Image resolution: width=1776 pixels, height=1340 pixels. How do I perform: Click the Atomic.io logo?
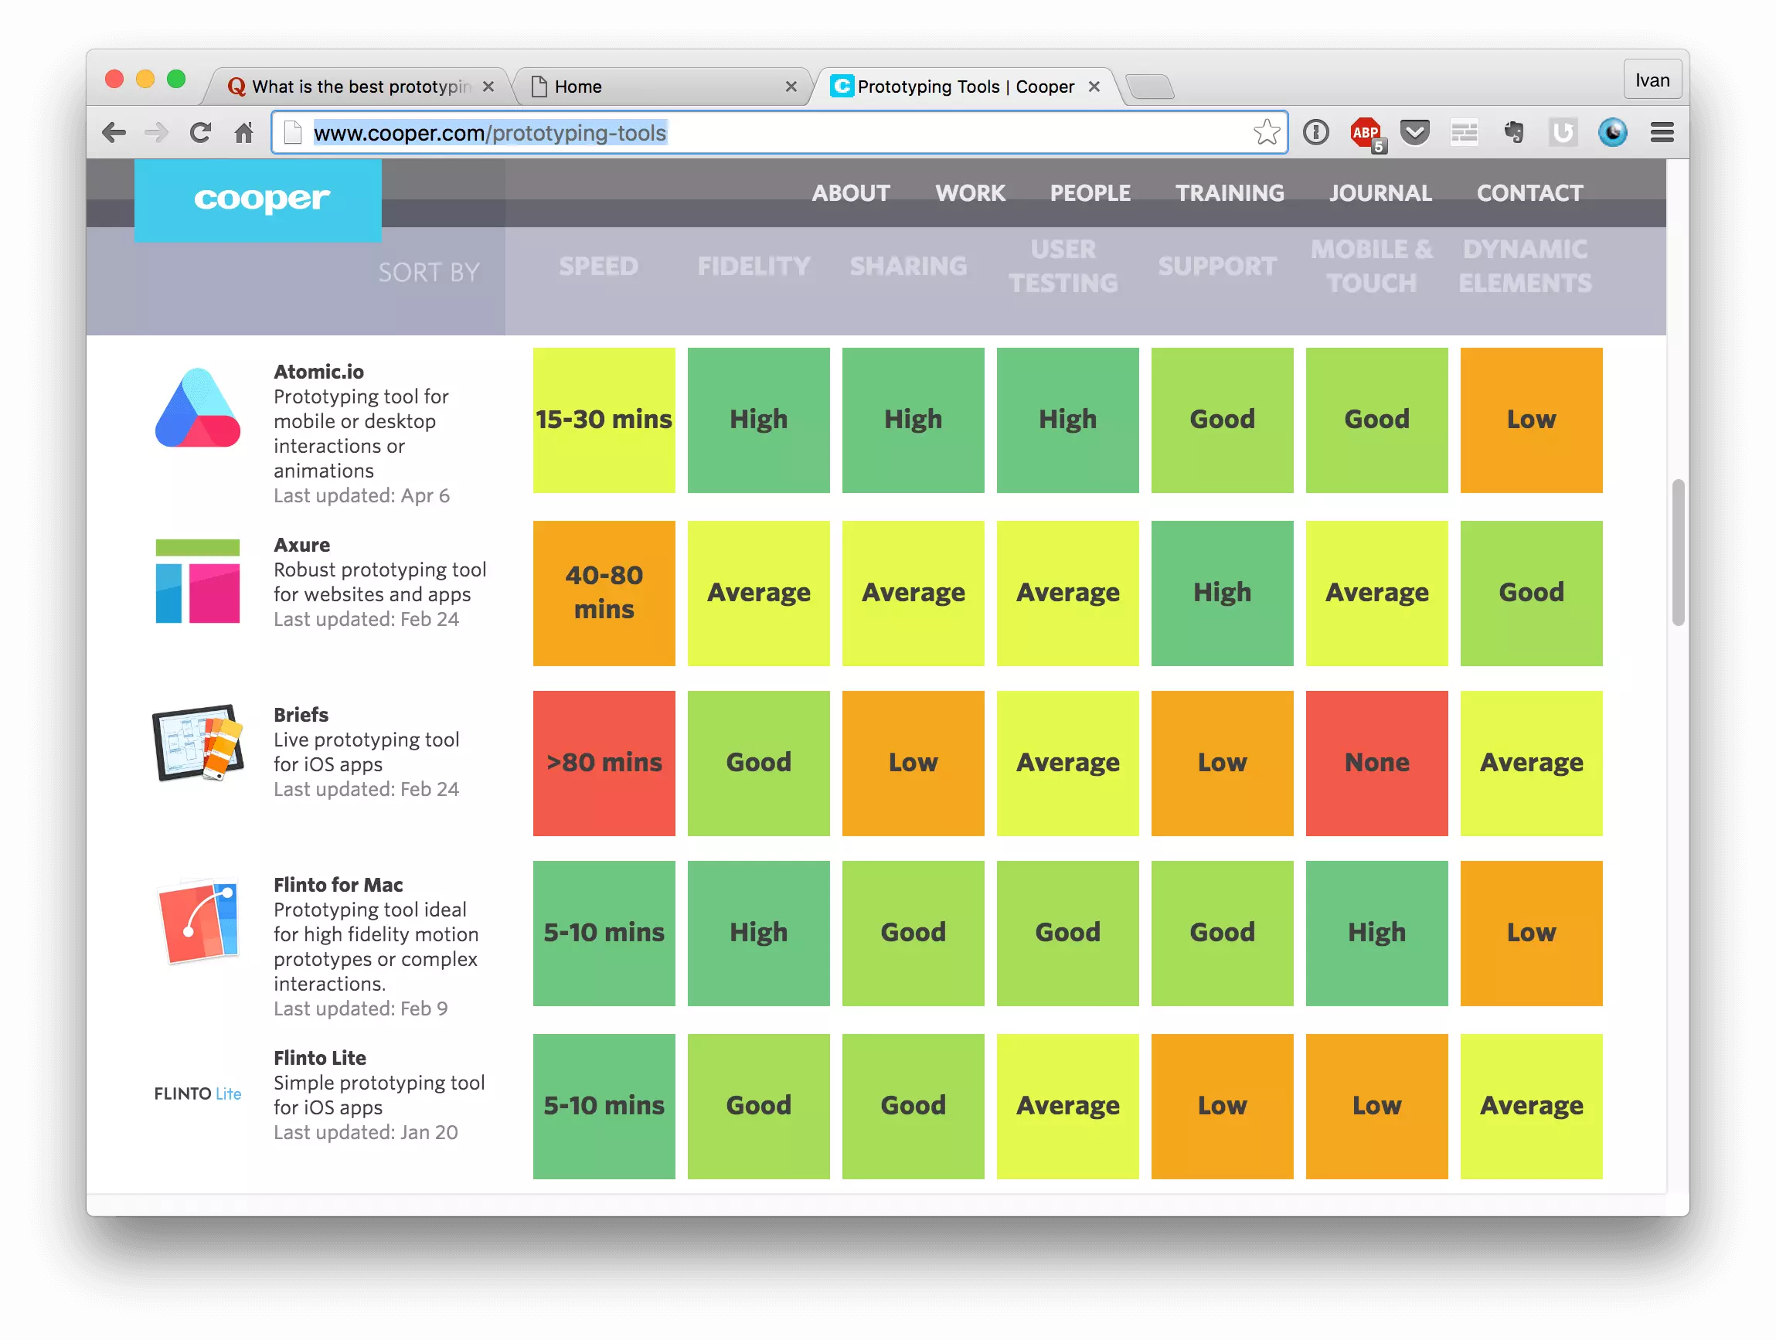tap(198, 407)
